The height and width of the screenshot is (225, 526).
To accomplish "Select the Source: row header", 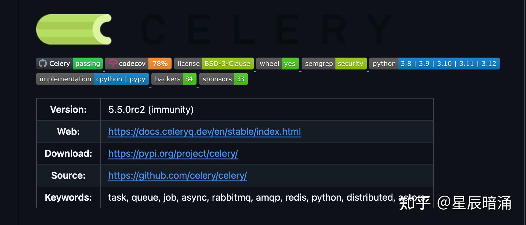I will [x=68, y=175].
